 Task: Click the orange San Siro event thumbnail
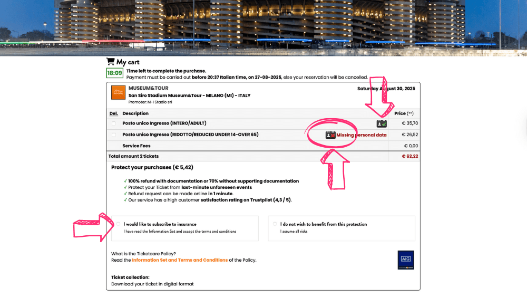click(x=118, y=92)
